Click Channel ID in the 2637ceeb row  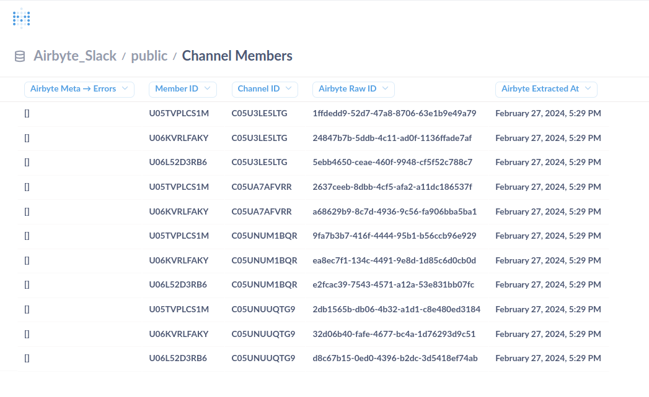coord(262,187)
